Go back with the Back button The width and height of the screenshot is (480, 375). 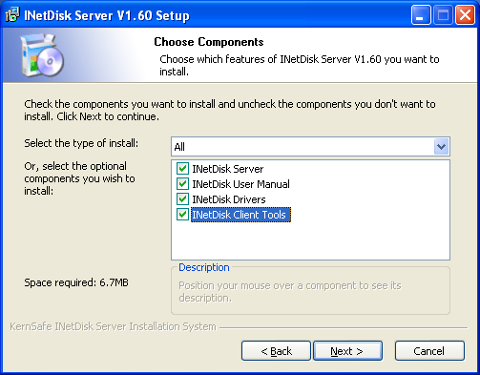click(276, 351)
